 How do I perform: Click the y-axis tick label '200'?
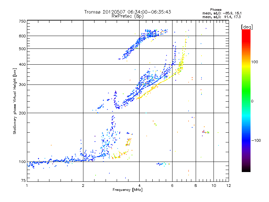pyautogui.click(x=23, y=113)
